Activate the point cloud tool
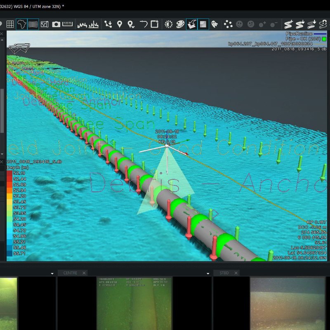The image size is (330, 330). 228,24
